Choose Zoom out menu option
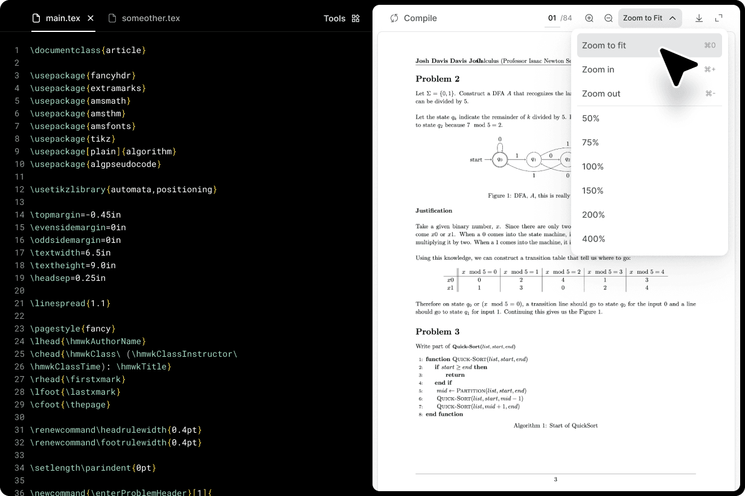The height and width of the screenshot is (496, 745). pos(649,93)
